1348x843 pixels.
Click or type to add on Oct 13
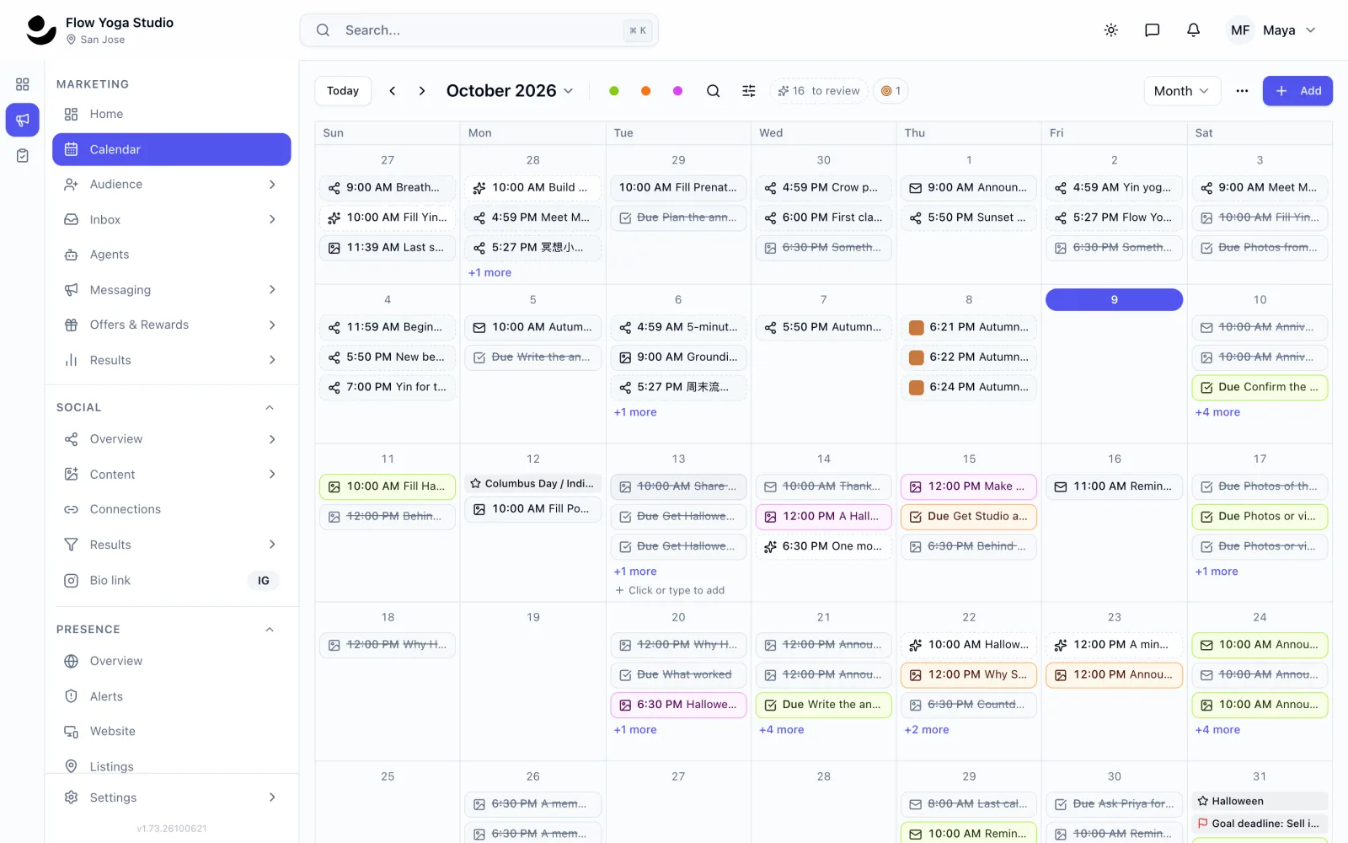click(670, 591)
